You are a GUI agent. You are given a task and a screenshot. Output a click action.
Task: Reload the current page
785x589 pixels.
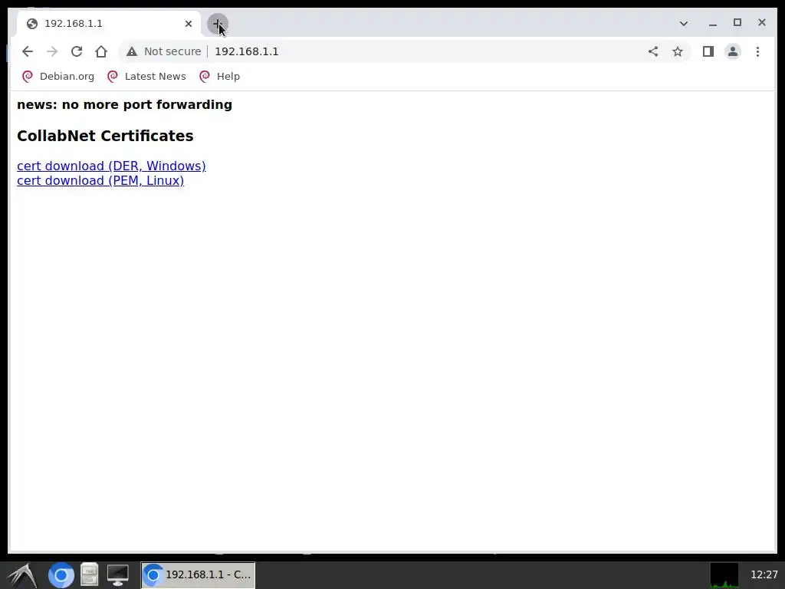tap(77, 51)
